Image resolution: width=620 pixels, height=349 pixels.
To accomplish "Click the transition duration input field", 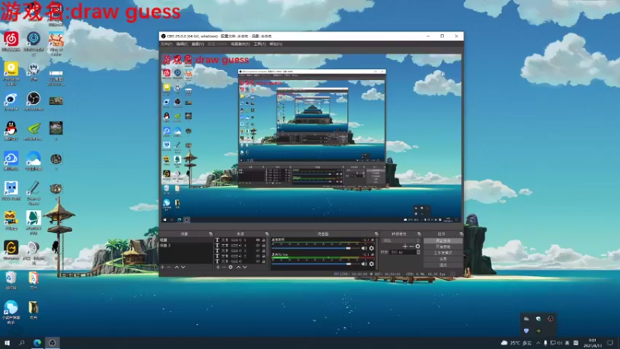I will (403, 252).
